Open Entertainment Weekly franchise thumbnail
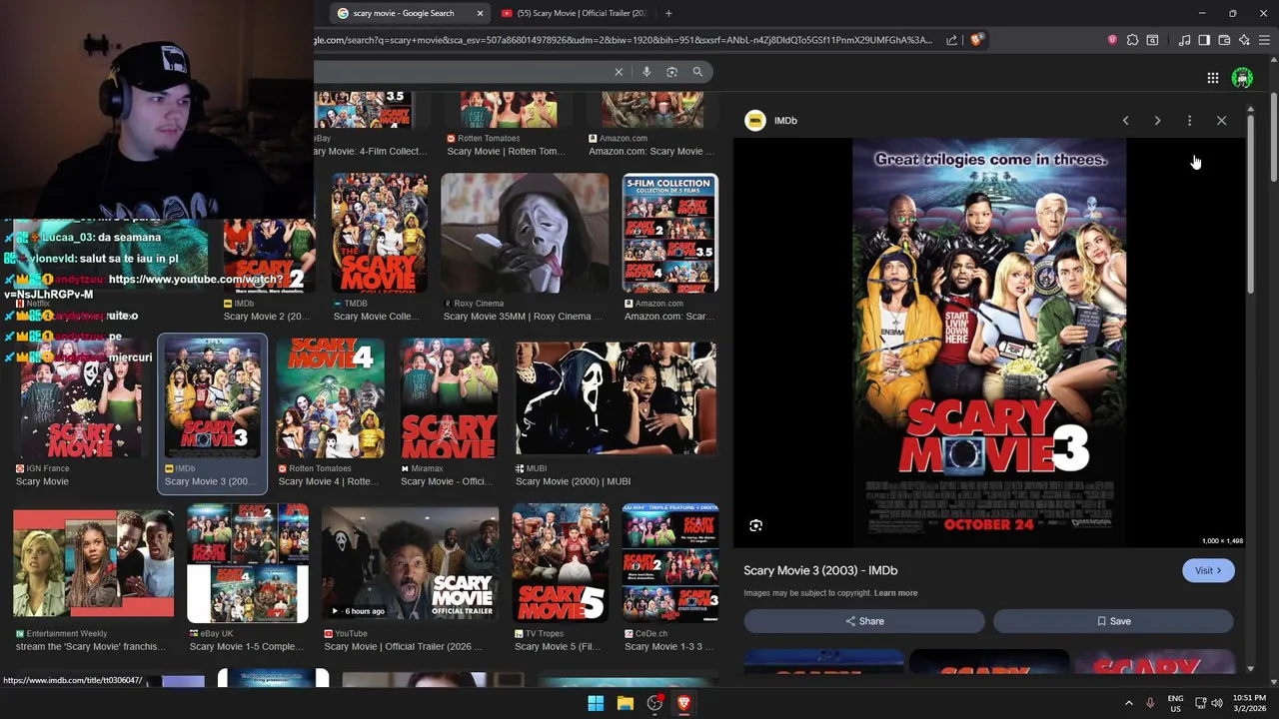 [x=93, y=564]
